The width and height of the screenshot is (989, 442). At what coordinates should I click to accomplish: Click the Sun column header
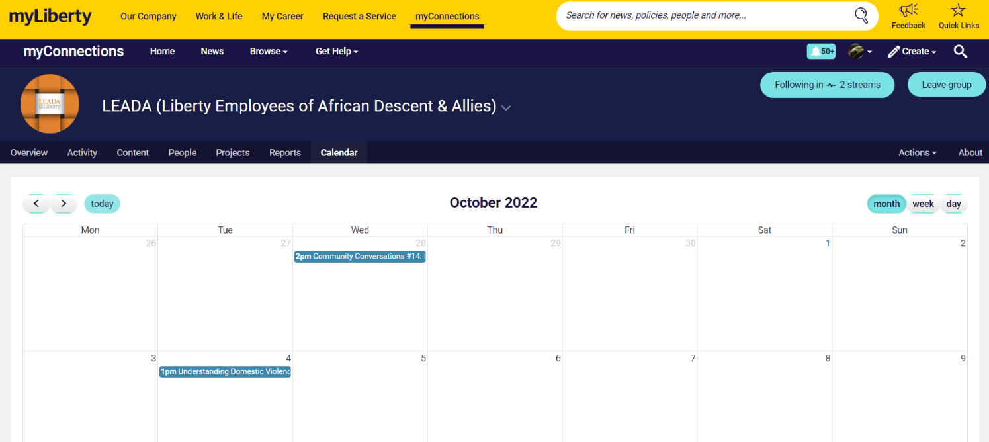pos(900,230)
